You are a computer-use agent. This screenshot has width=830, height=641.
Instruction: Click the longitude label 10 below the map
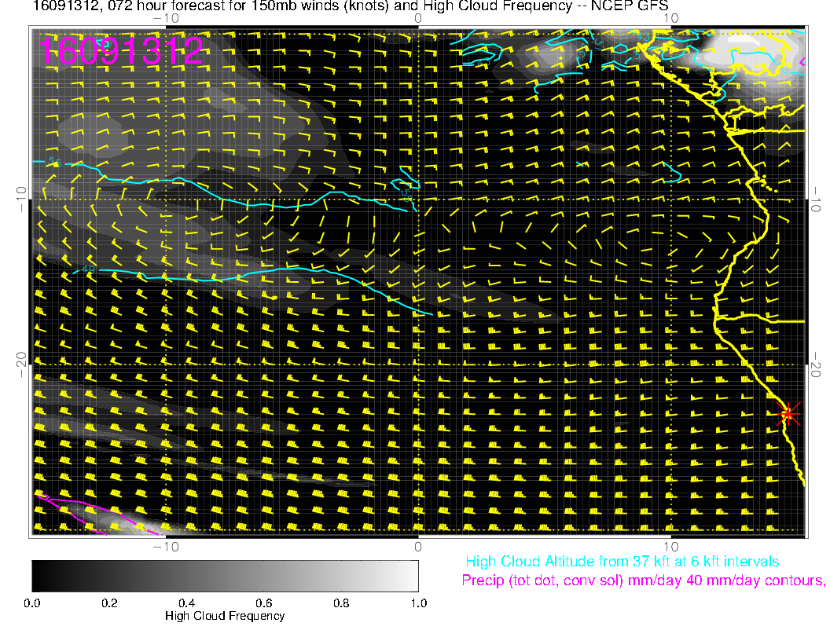[670, 547]
